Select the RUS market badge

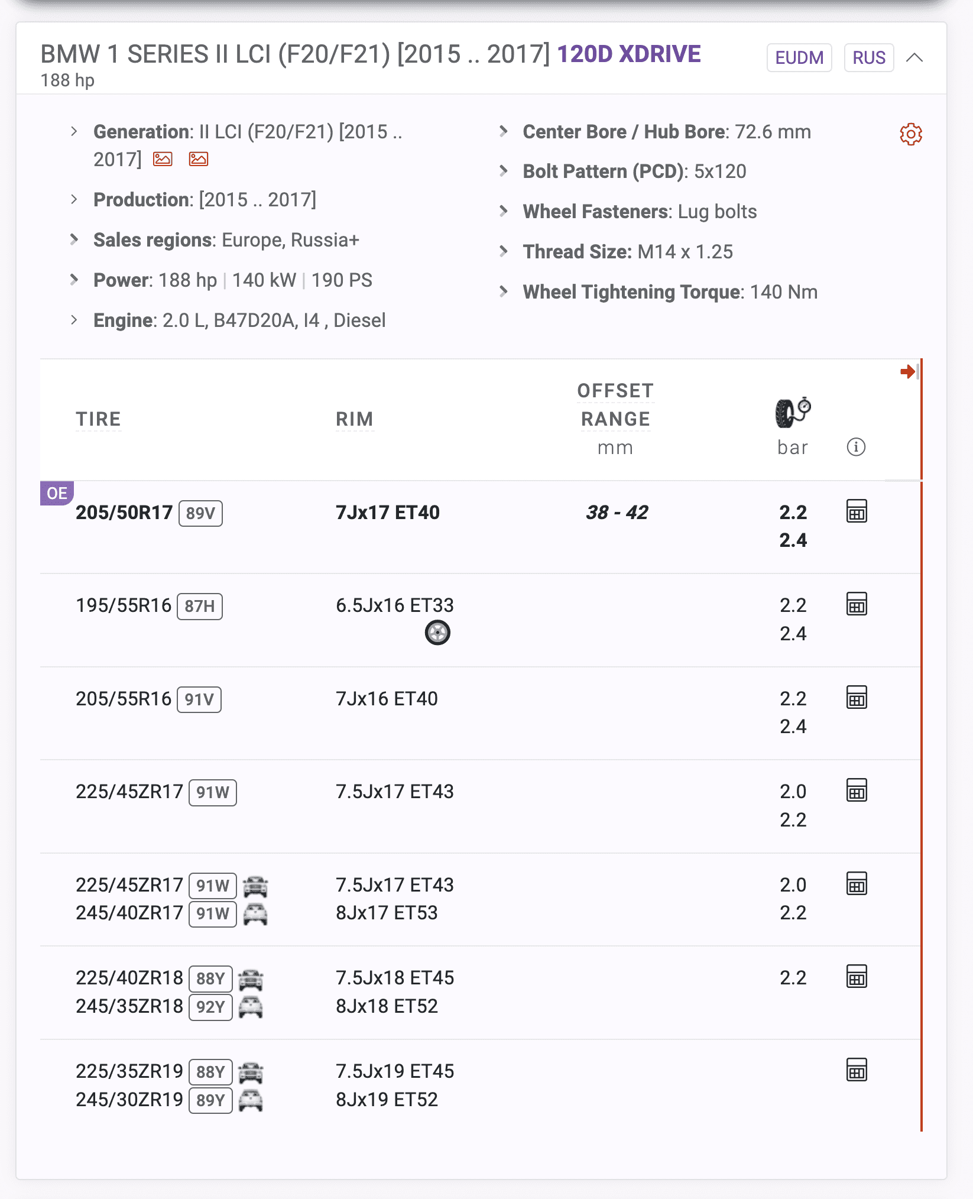click(x=869, y=57)
